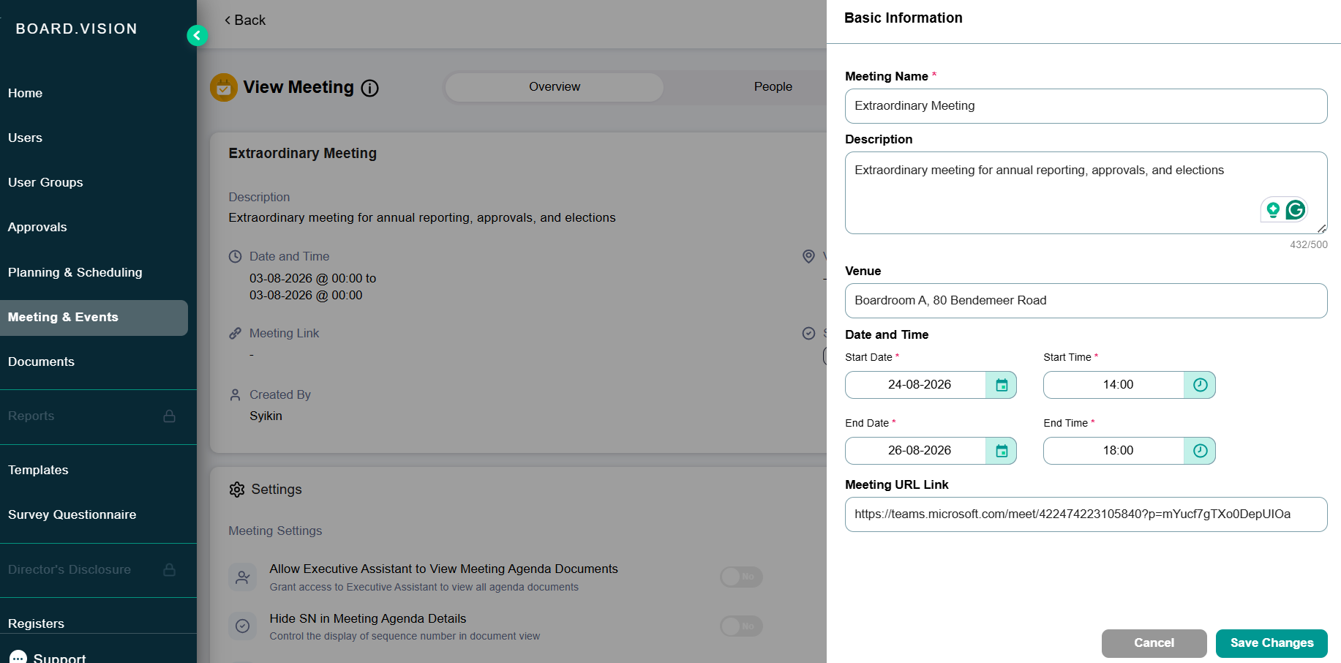Open Registers in the sidebar
Screen dimensions: 1341x663
36,623
